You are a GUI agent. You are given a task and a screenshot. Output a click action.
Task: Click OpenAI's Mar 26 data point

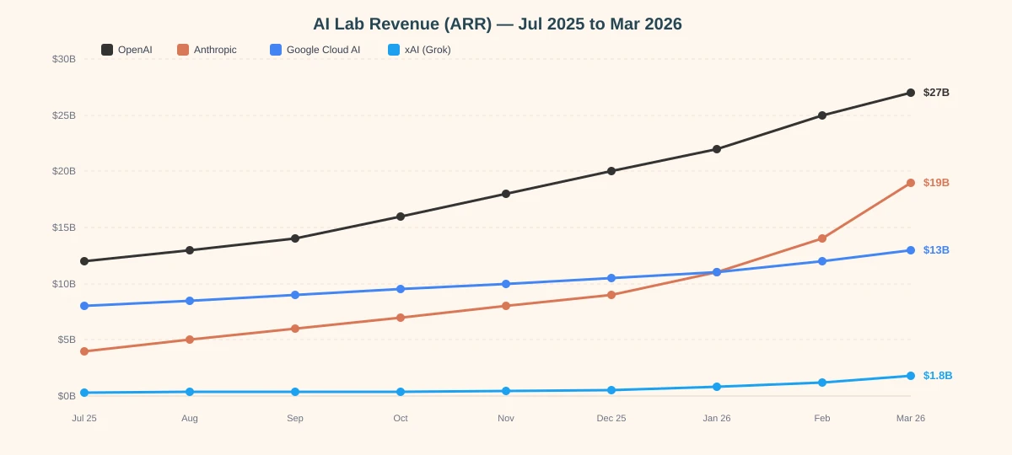tap(911, 93)
